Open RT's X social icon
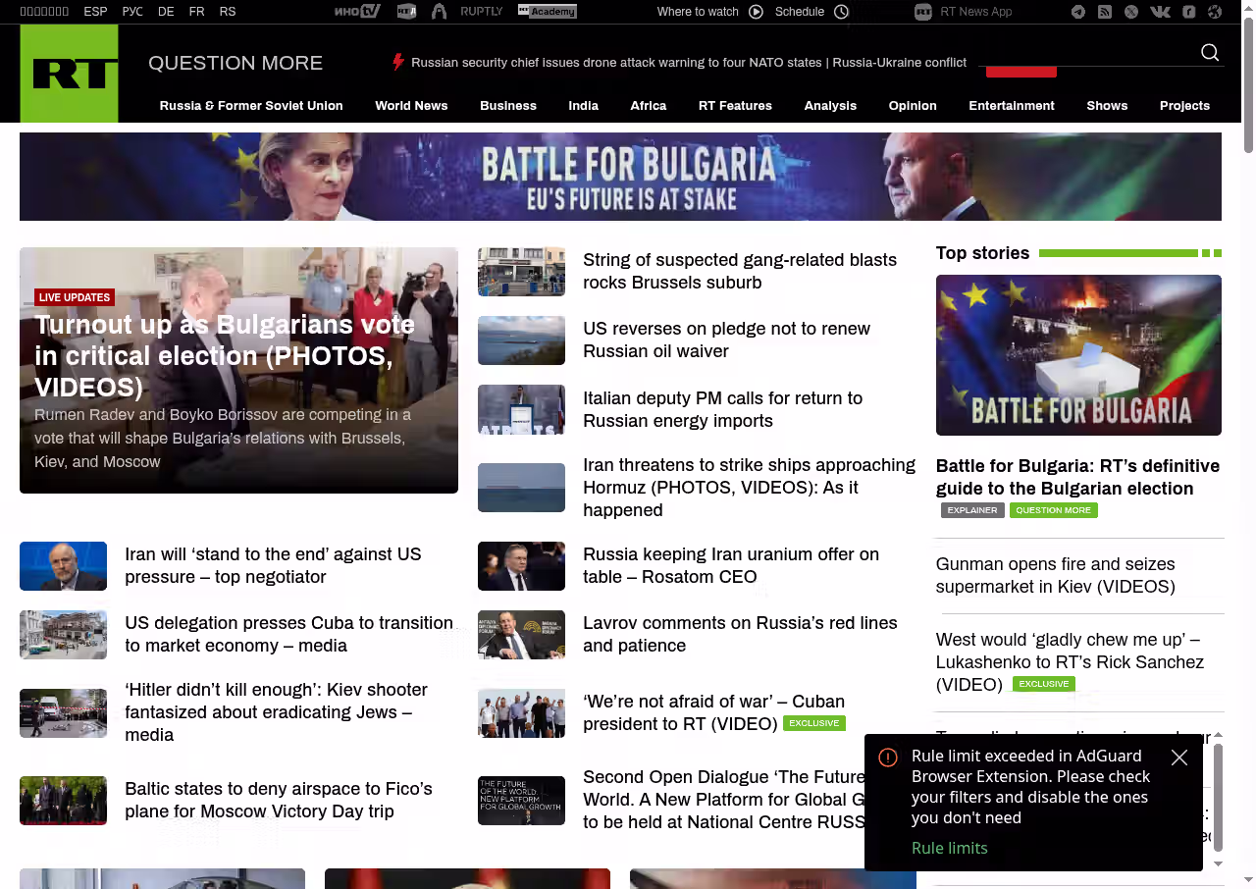 (1131, 12)
